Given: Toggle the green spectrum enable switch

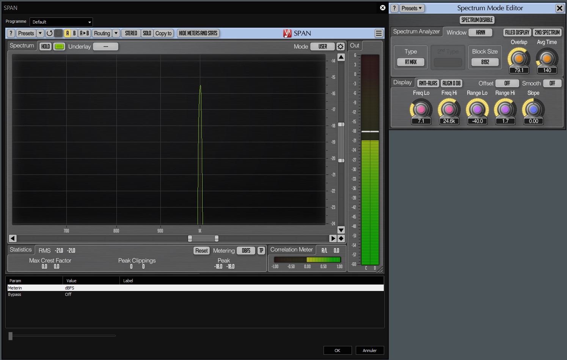Looking at the screenshot, I should (x=59, y=46).
